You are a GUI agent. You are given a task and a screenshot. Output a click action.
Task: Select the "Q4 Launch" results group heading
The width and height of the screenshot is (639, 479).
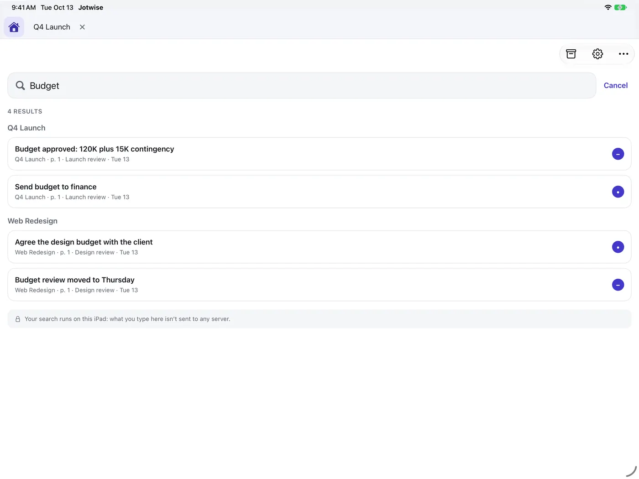tap(26, 128)
